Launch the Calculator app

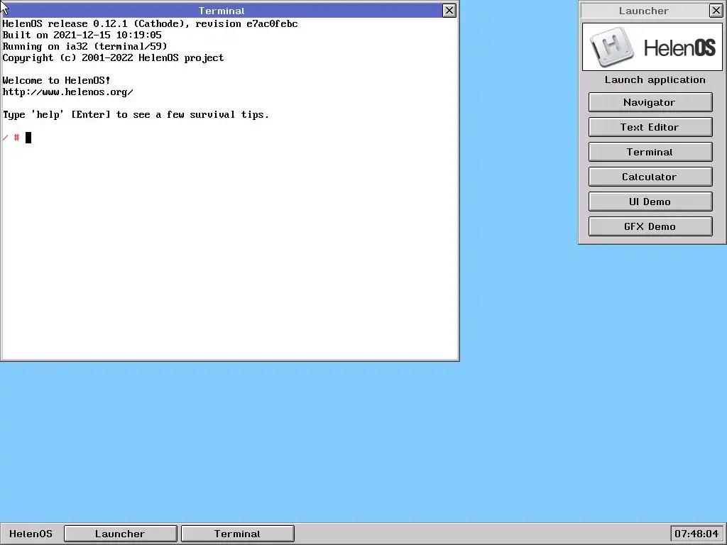tap(650, 177)
